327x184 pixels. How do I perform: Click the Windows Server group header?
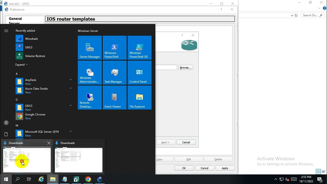pos(88,31)
